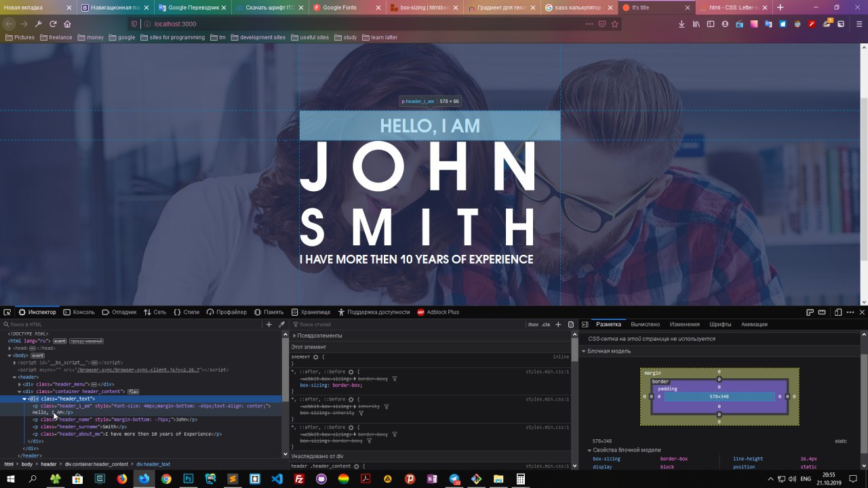Viewport: 868px width, 488px height.
Task: Activate the element picker icon in DevTools
Action: click(7, 312)
